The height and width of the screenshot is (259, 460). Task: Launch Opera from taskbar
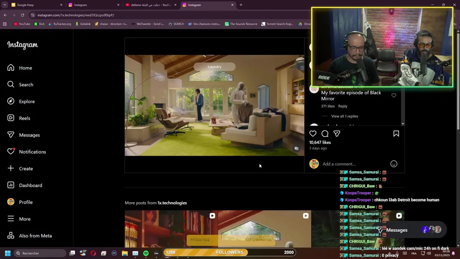click(x=93, y=253)
